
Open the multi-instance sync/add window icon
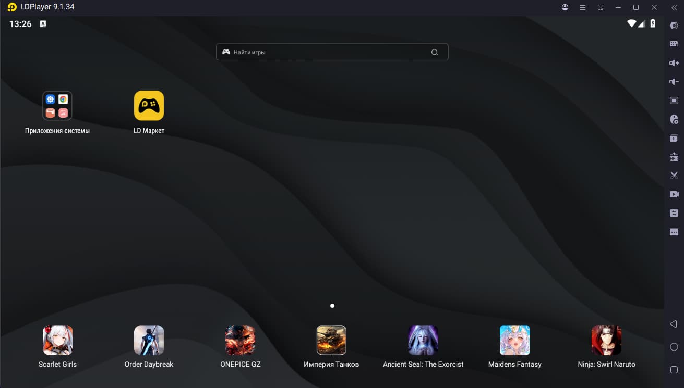coord(674,138)
